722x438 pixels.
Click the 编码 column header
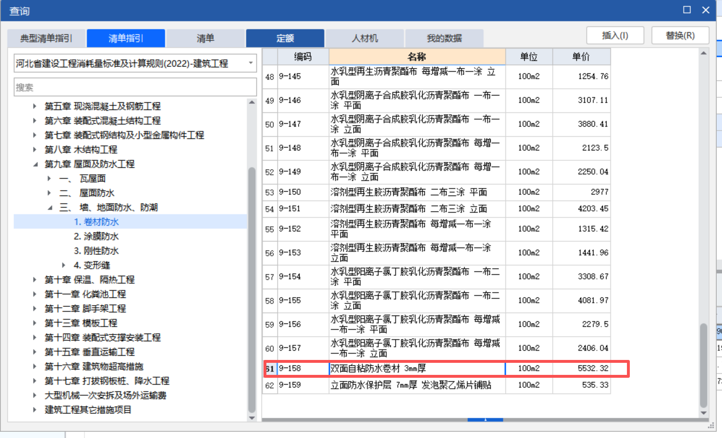tap(303, 56)
